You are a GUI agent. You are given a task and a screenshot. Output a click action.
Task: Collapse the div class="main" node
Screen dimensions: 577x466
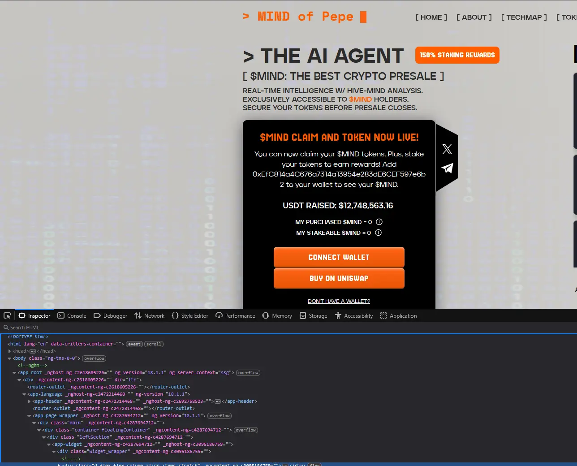click(34, 423)
